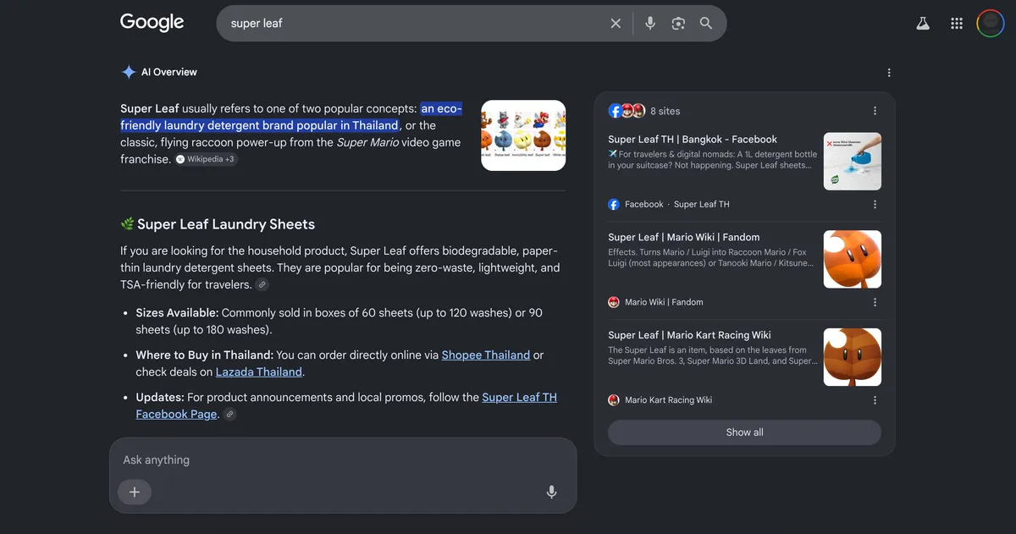Open Super Leaf Mario Wiki Fandom result

684,237
